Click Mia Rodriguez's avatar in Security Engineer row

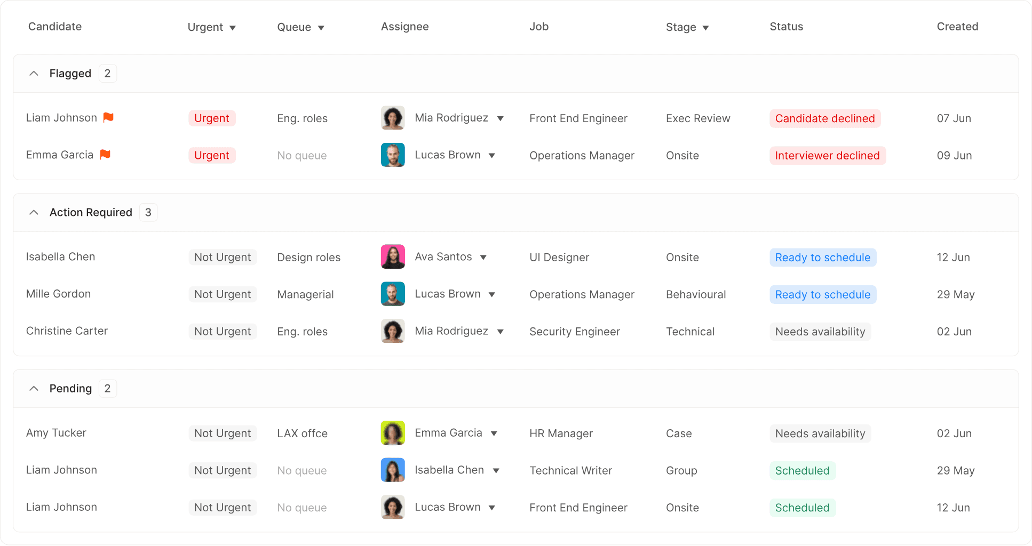coord(393,331)
